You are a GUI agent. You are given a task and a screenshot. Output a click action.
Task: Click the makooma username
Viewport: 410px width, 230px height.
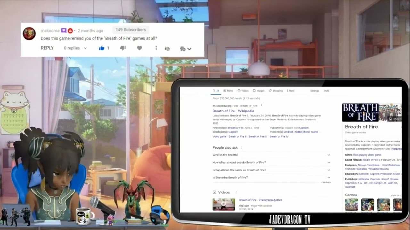(x=50, y=31)
